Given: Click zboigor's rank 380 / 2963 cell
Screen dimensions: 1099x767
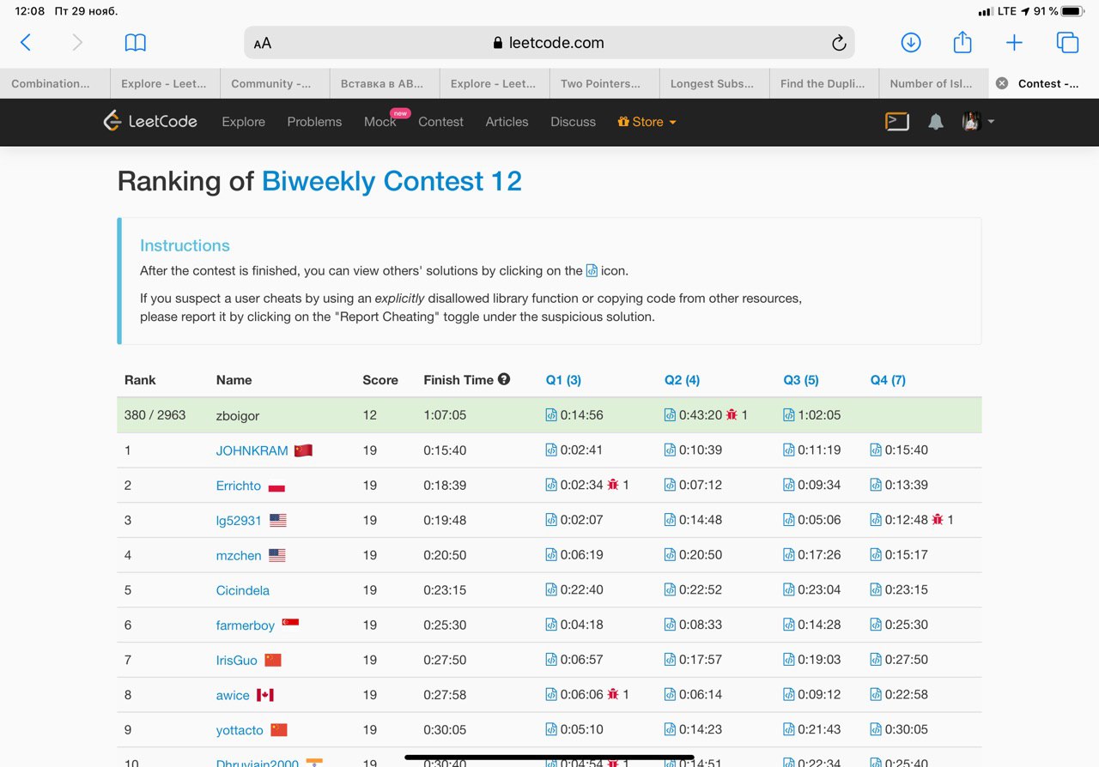Looking at the screenshot, I should click(155, 415).
